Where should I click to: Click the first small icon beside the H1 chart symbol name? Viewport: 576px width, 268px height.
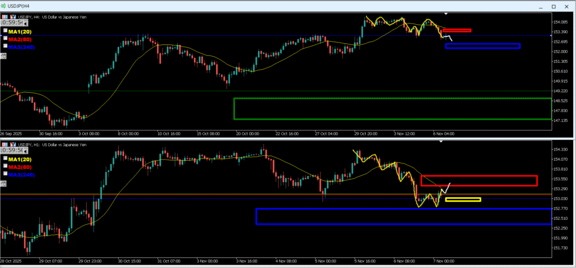[x=5, y=144]
